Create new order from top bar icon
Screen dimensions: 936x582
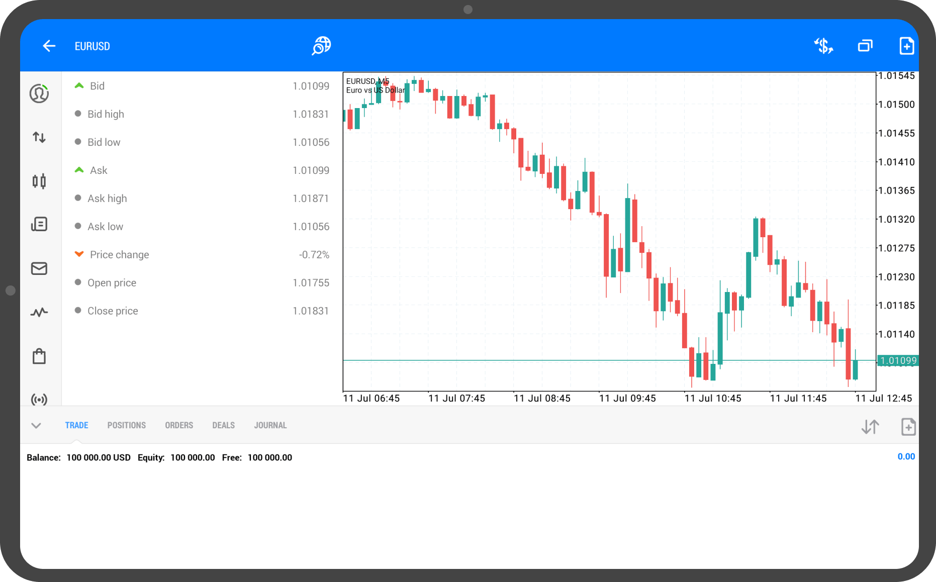pos(906,46)
